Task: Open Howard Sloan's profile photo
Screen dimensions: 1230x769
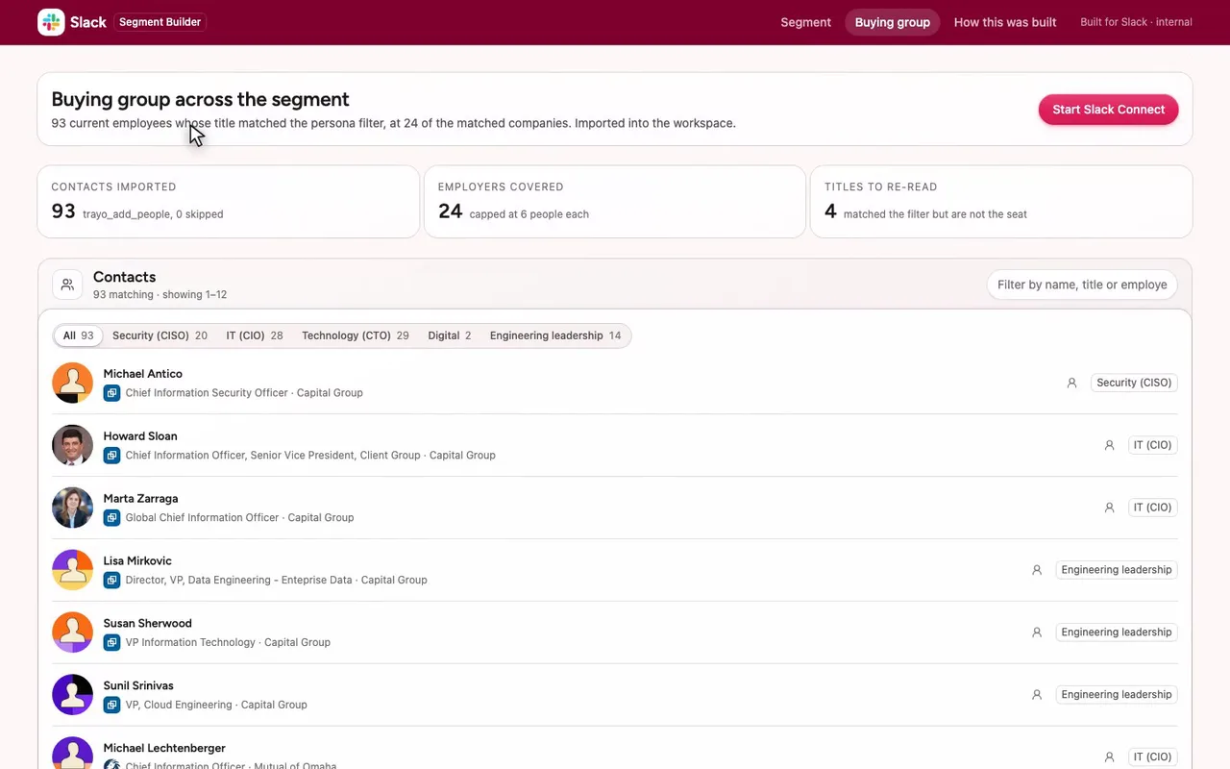Action: [72, 445]
